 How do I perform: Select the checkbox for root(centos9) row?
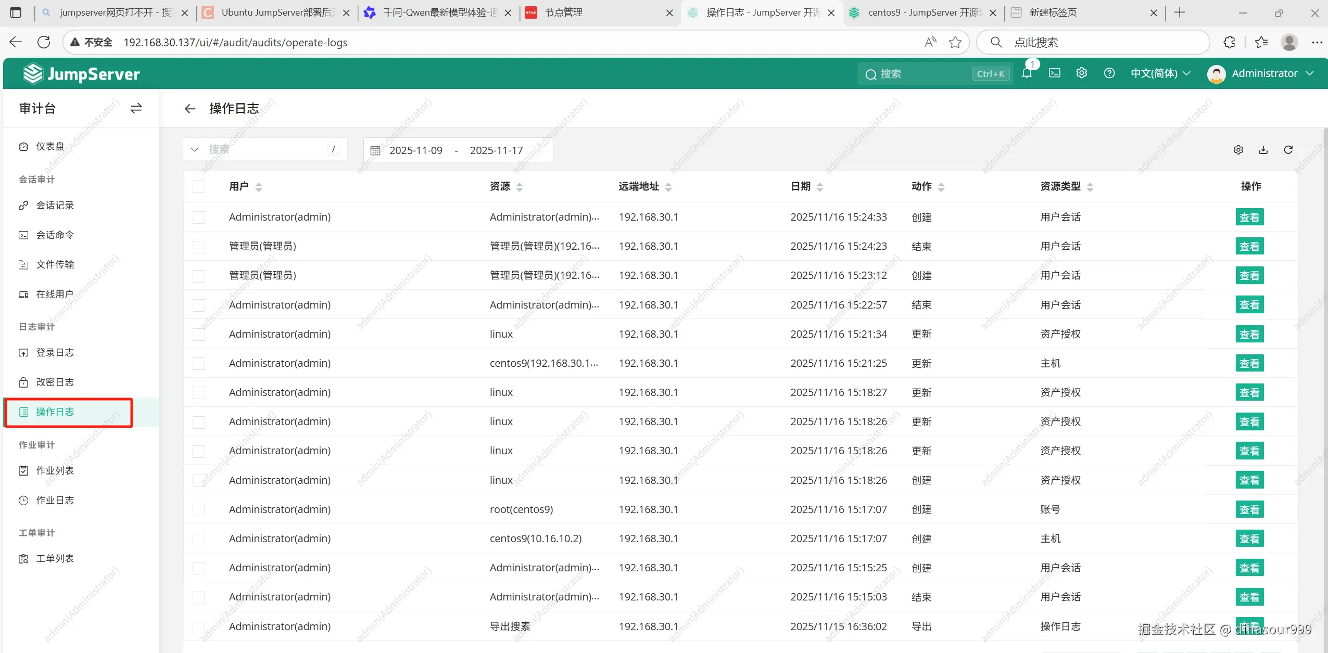pos(199,509)
